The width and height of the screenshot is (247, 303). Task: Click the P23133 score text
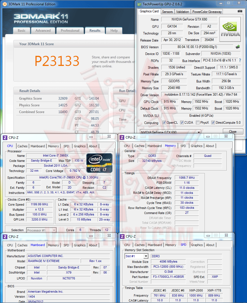point(57,61)
